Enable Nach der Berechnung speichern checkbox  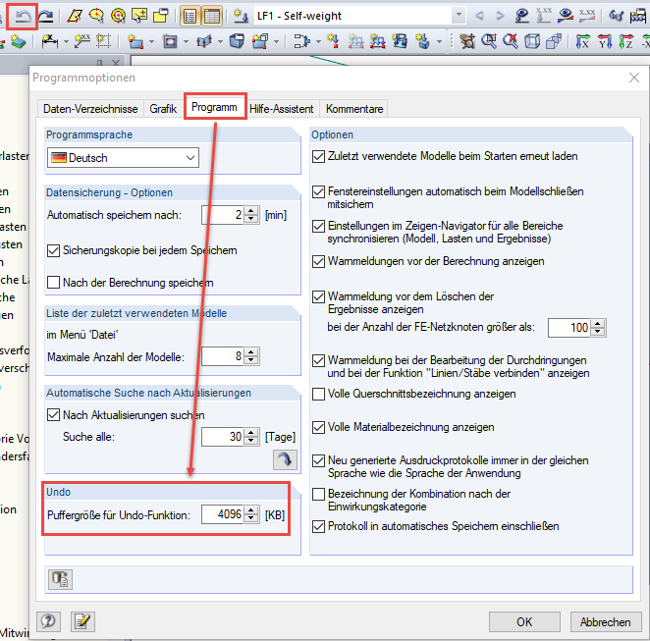53,282
